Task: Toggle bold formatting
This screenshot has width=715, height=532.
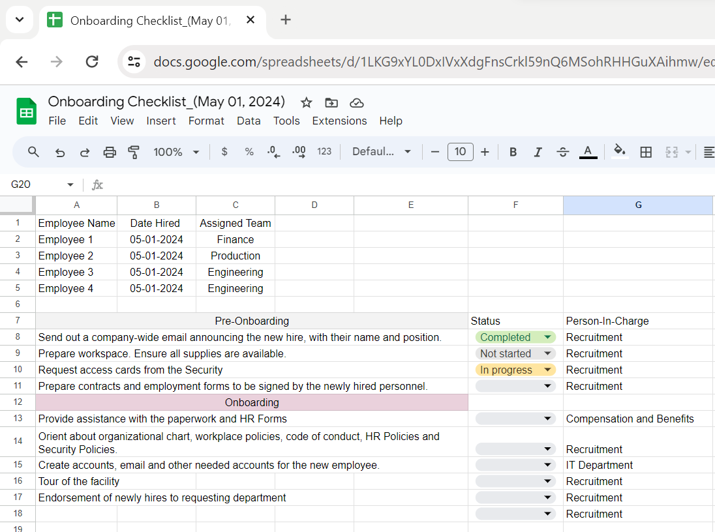Action: (x=513, y=152)
